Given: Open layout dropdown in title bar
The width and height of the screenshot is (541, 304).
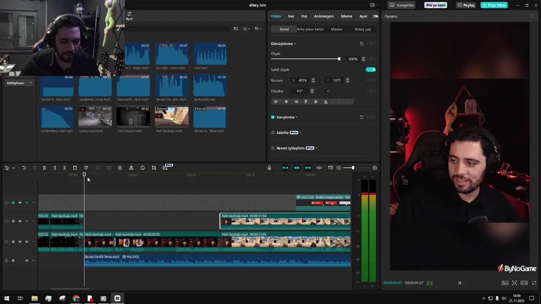Looking at the screenshot, I should [x=374, y=5].
